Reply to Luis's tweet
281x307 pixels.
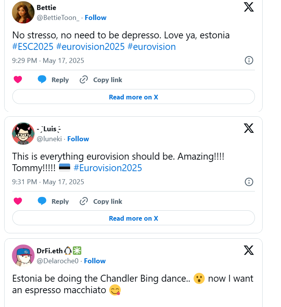[53, 201]
